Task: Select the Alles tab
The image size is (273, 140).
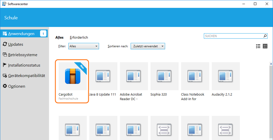Action: (59, 37)
